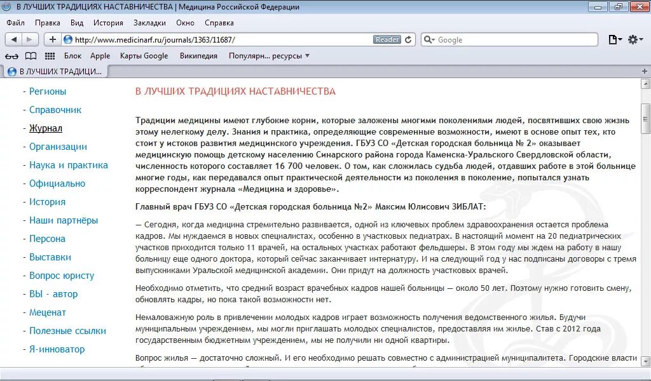Click the site globe icon in address bar
Screen dimensions: 651x381
(67, 39)
